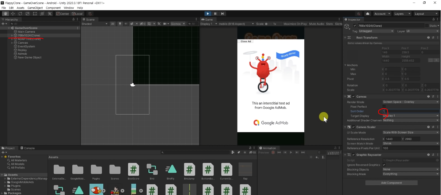This screenshot has width=441, height=195.
Task: Select the BirdFly animation asset
Action: tap(171, 171)
